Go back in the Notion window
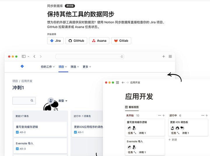The height and width of the screenshot is (156, 210). (123, 83)
